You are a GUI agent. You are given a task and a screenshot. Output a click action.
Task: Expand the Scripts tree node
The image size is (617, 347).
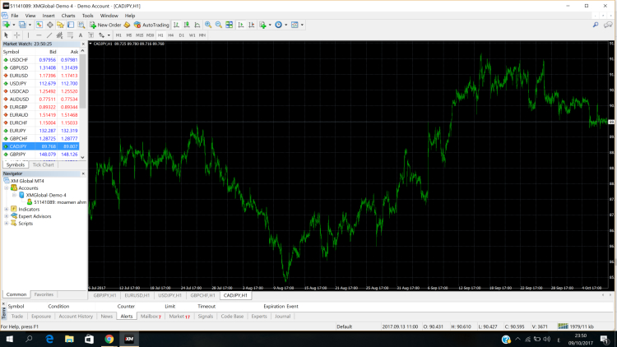pyautogui.click(x=7, y=224)
